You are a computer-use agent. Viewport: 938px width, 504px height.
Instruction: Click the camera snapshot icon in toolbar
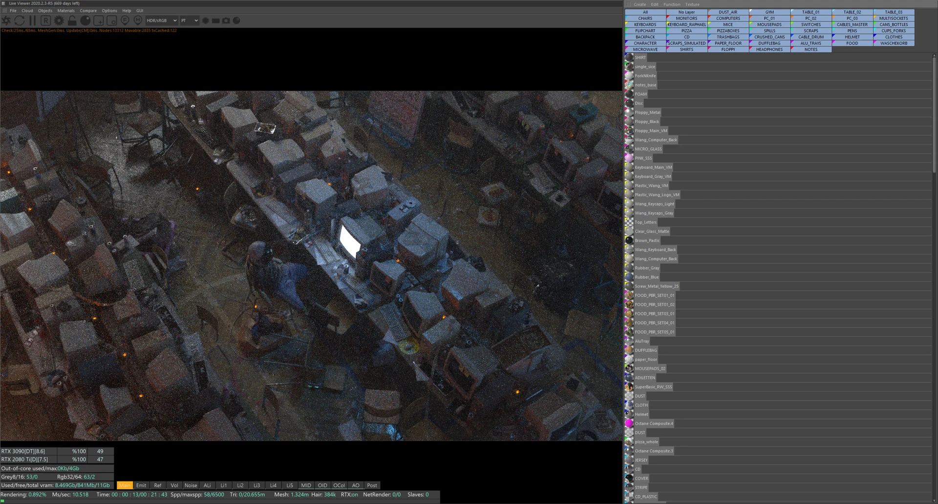pyautogui.click(x=226, y=20)
